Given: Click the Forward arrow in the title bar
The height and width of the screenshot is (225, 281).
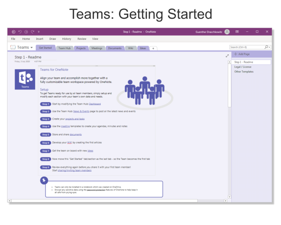Looking at the screenshot, I should [26, 32].
